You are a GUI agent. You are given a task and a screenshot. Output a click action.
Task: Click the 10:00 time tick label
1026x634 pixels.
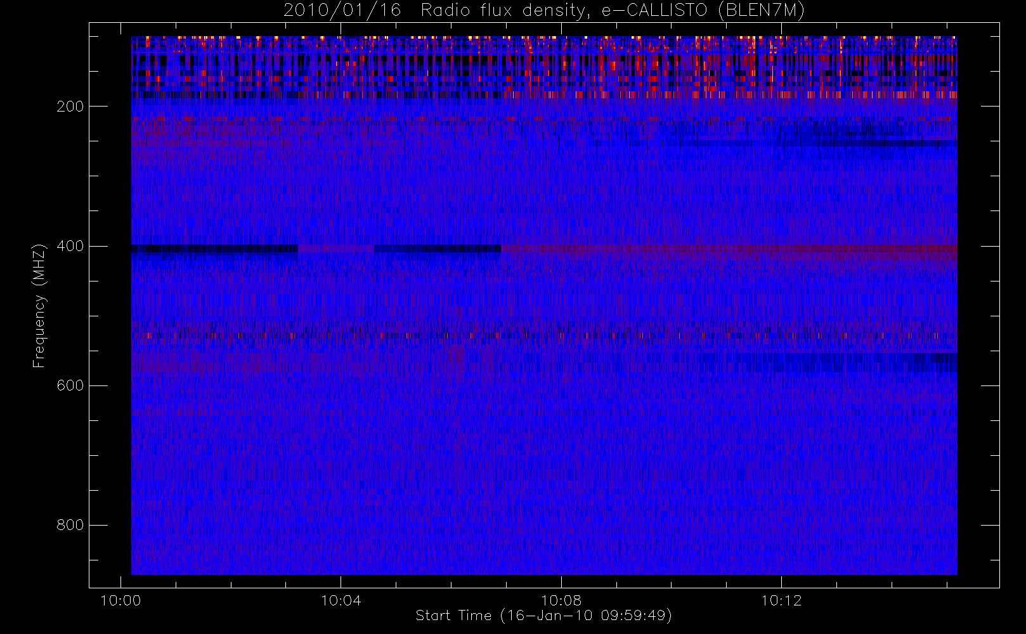(120, 600)
